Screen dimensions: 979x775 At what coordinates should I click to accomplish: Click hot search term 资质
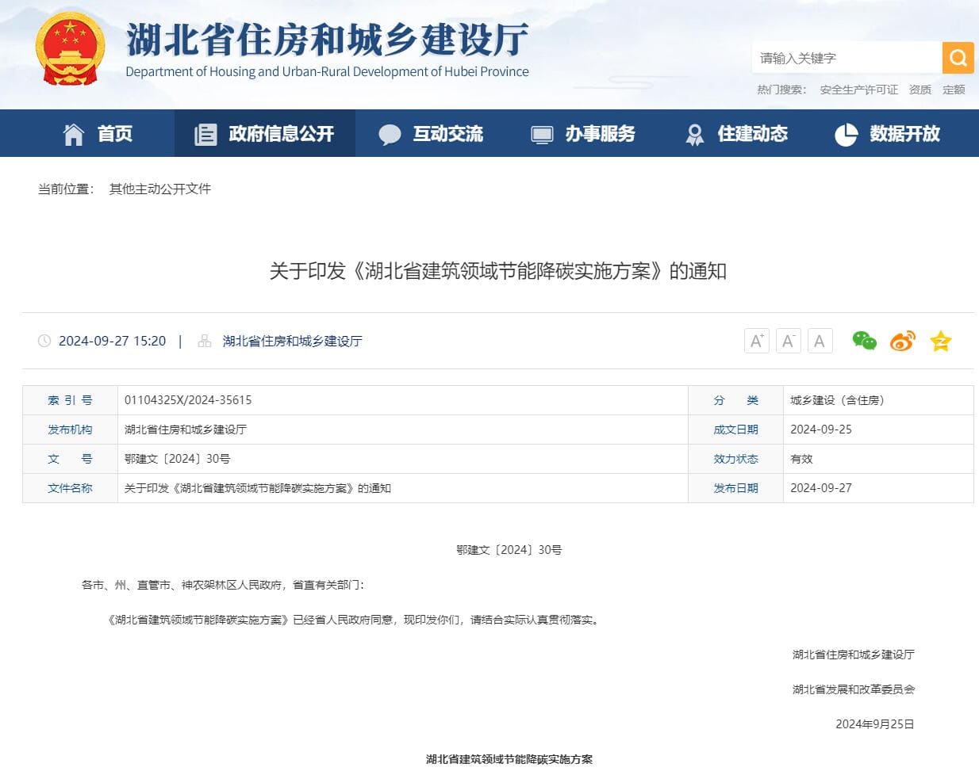pyautogui.click(x=920, y=90)
